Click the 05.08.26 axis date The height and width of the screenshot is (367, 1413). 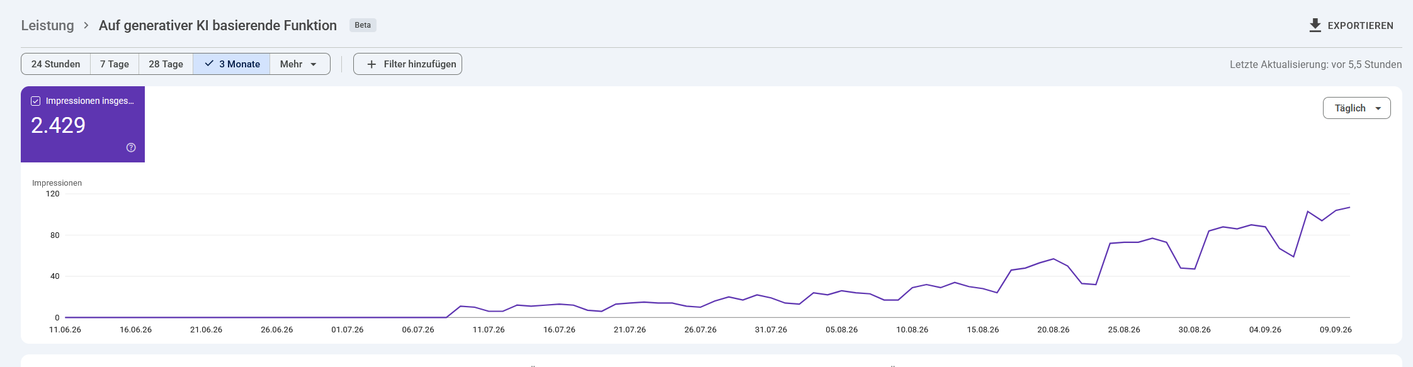pos(841,330)
